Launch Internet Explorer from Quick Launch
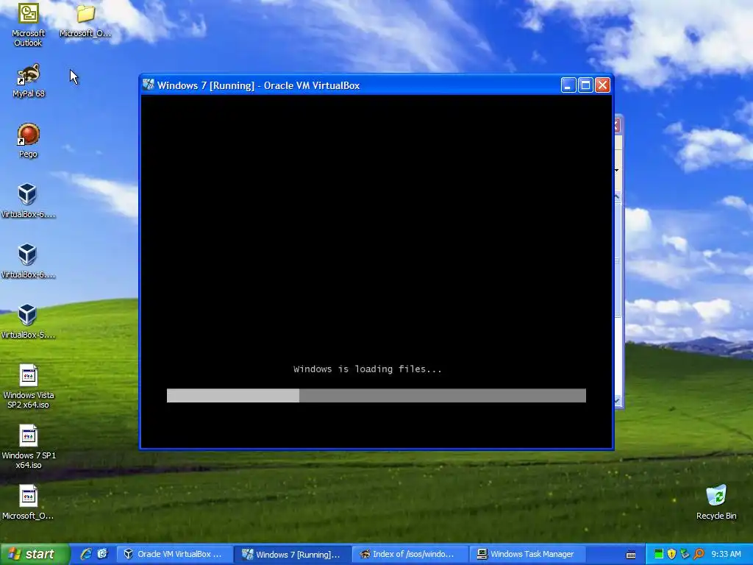Viewport: 753px width, 565px height. 86,554
